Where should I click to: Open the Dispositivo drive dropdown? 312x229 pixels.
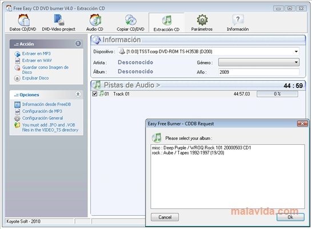pos(209,52)
